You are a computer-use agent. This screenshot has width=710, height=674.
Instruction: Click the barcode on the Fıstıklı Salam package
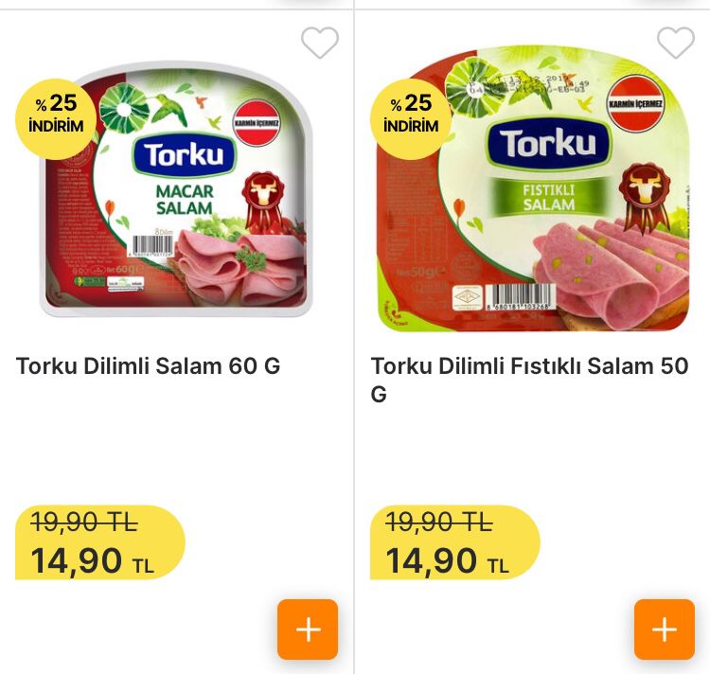521,297
